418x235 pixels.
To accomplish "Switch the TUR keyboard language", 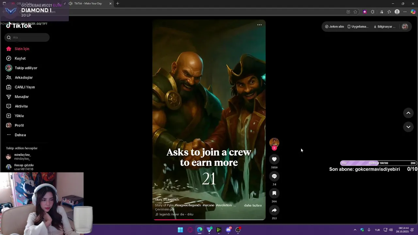I will point(377,230).
